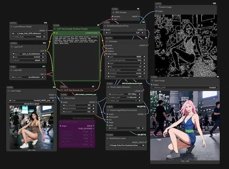The image size is (229, 169).
Task: Open the weight_dtype dropdown in Load Diffusion Model
Action: point(29,37)
